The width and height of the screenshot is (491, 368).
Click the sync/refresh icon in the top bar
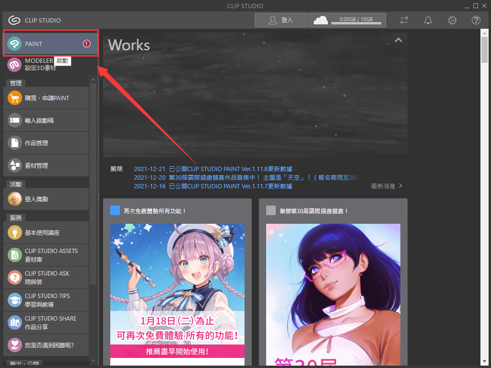(x=404, y=20)
